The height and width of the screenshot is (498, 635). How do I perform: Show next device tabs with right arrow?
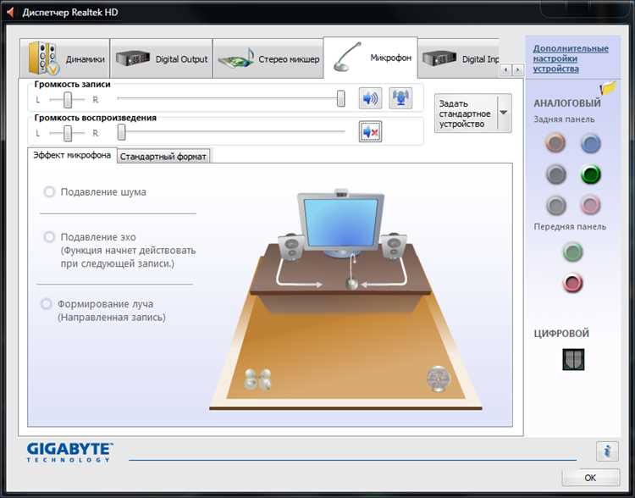(x=517, y=70)
